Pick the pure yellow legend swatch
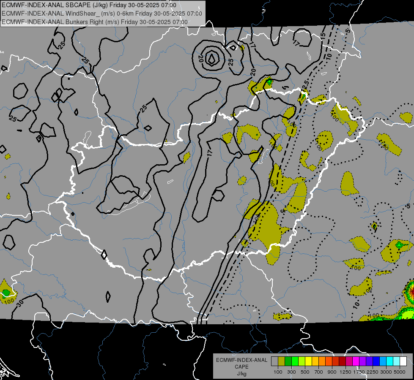 pos(308,361)
